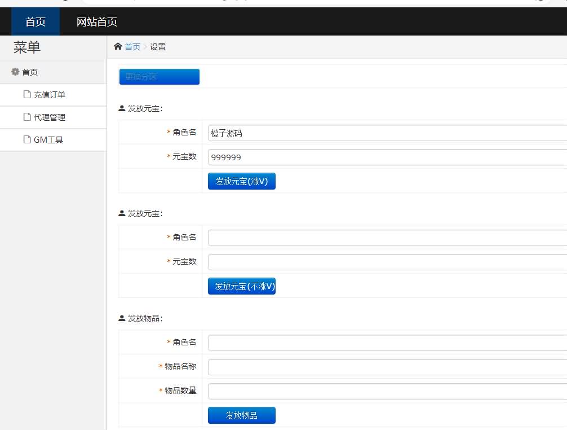
Task: Click the 物品名称 input field
Action: point(387,367)
